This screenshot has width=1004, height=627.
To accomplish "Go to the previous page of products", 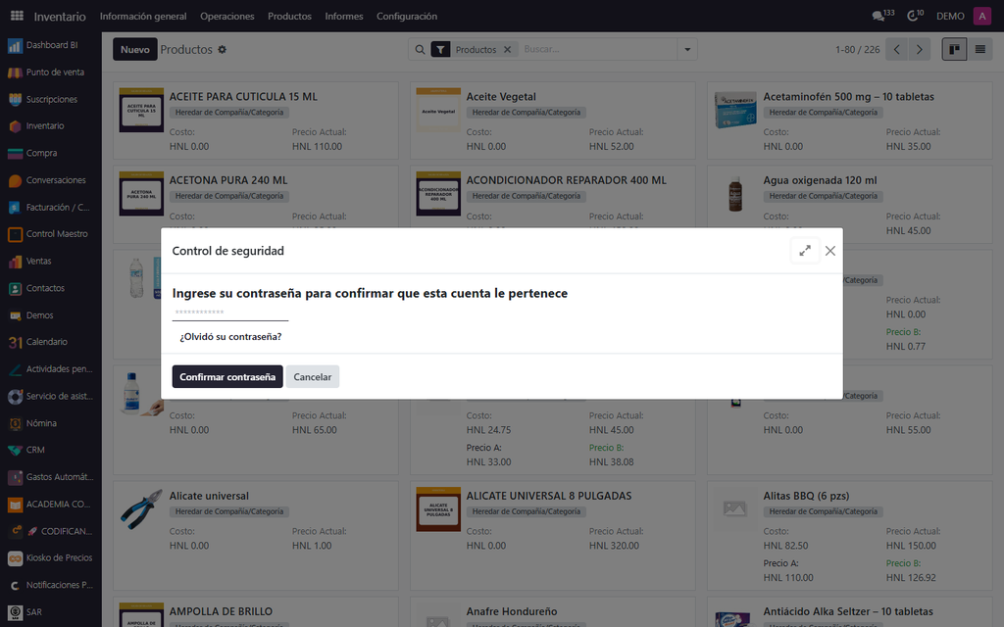I will pos(897,49).
